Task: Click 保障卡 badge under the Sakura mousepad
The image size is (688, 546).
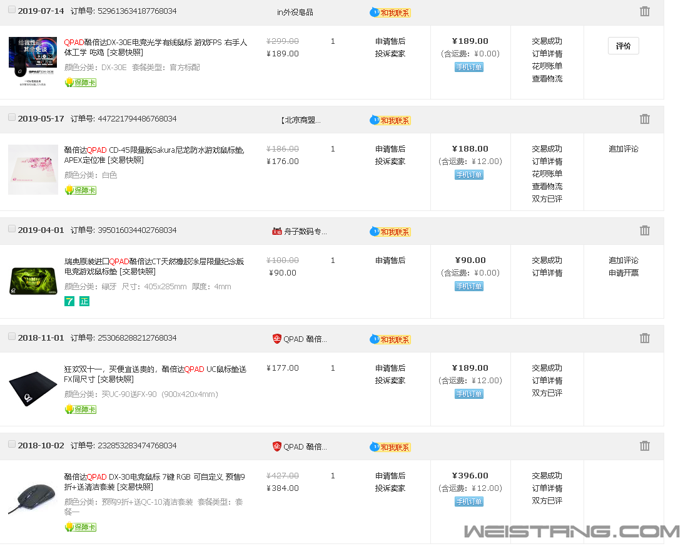Action: tap(80, 190)
